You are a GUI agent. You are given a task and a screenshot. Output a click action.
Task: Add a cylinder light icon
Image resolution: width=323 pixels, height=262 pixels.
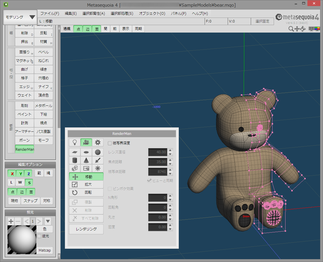75,160
